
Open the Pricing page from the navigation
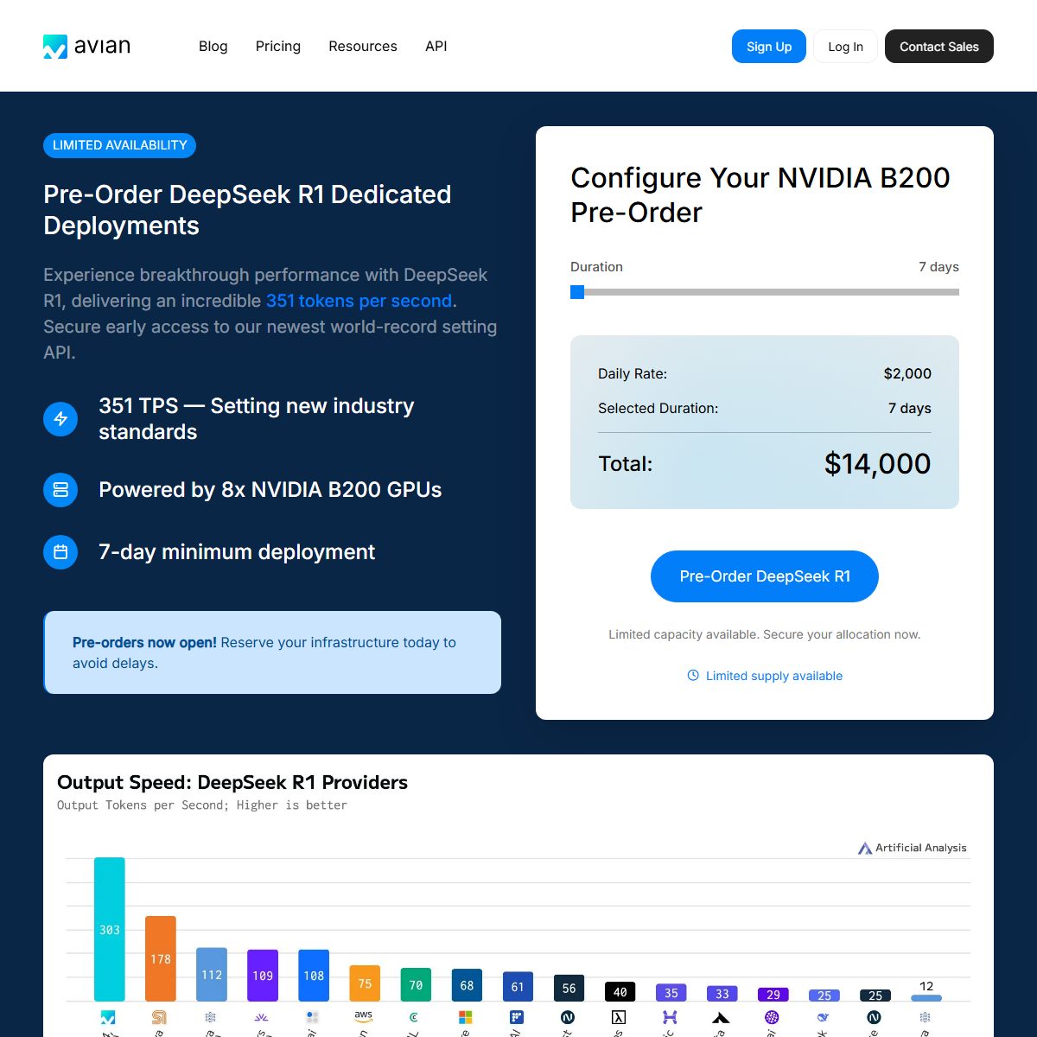pyautogui.click(x=278, y=46)
